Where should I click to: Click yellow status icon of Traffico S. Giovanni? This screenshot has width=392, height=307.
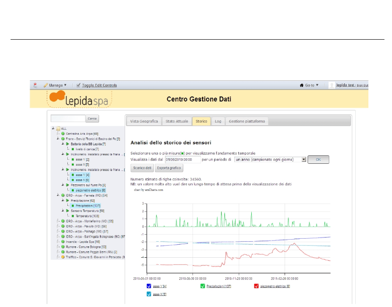63,257
